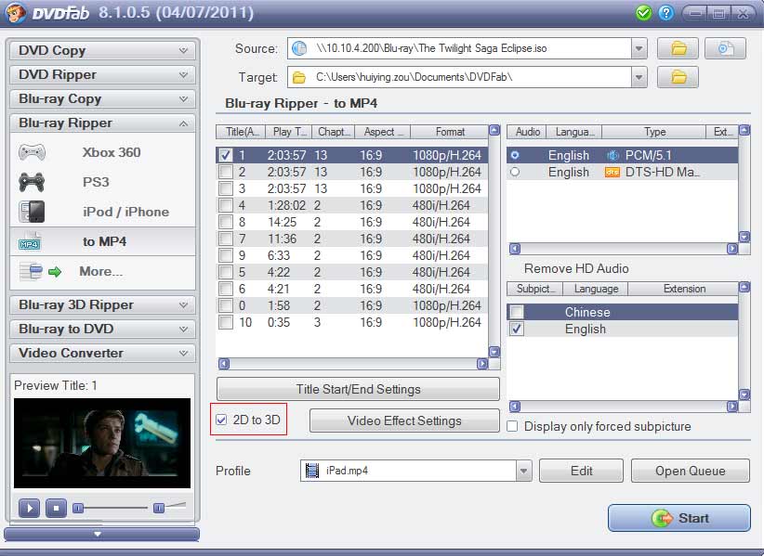
Task: Click the More... green arrow icon
Action: tap(55, 271)
